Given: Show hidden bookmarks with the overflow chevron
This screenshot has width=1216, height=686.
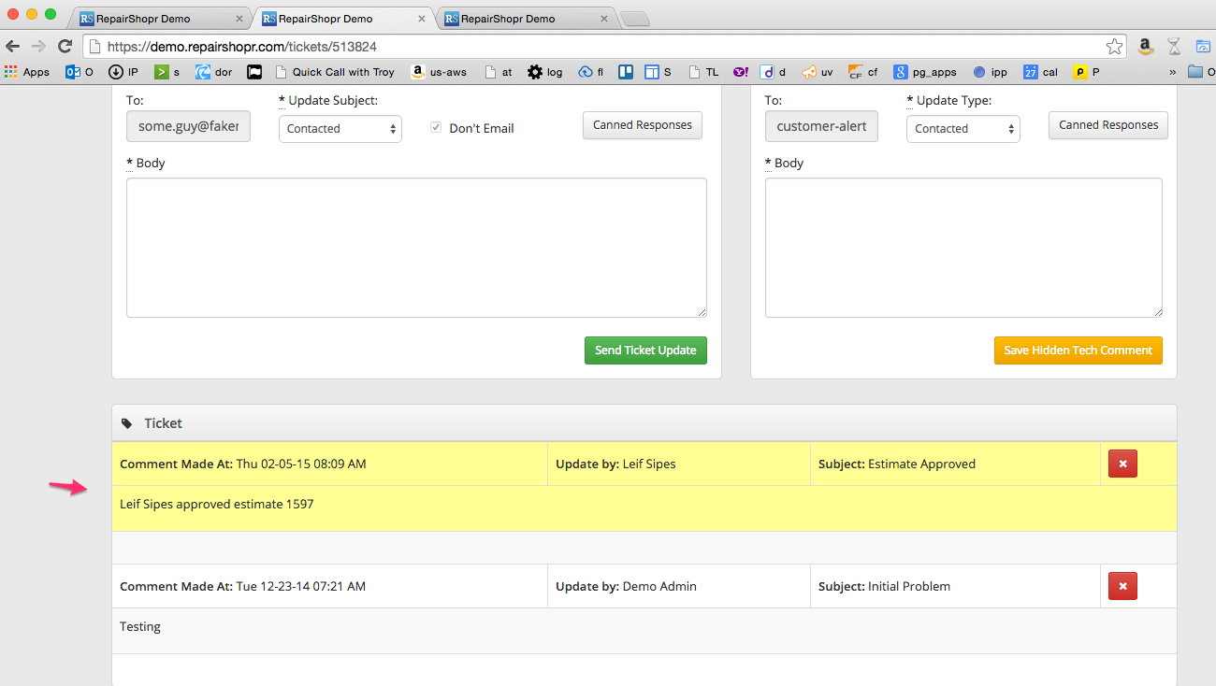Looking at the screenshot, I should 1172,72.
